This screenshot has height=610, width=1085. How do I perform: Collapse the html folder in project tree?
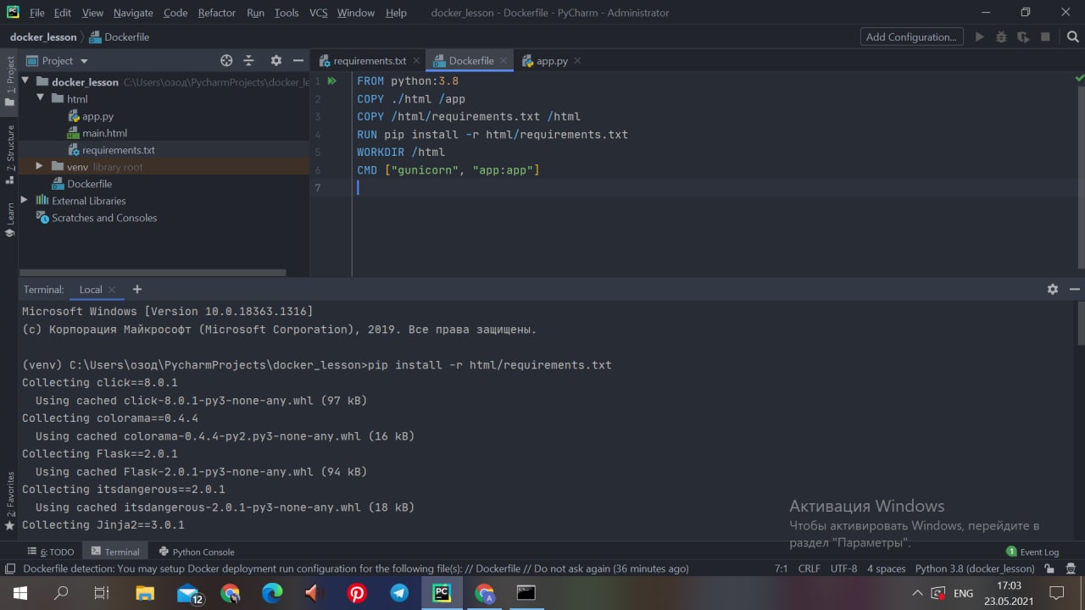tap(40, 99)
